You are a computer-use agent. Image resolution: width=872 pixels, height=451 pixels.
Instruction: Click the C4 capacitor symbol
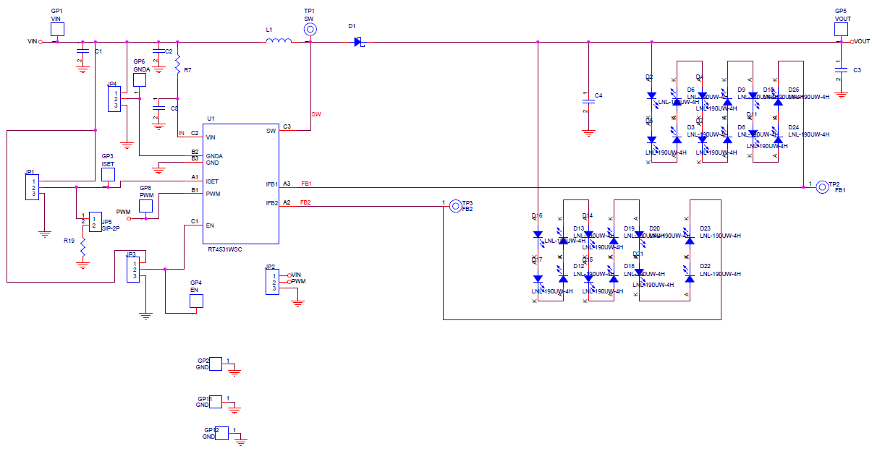[588, 101]
